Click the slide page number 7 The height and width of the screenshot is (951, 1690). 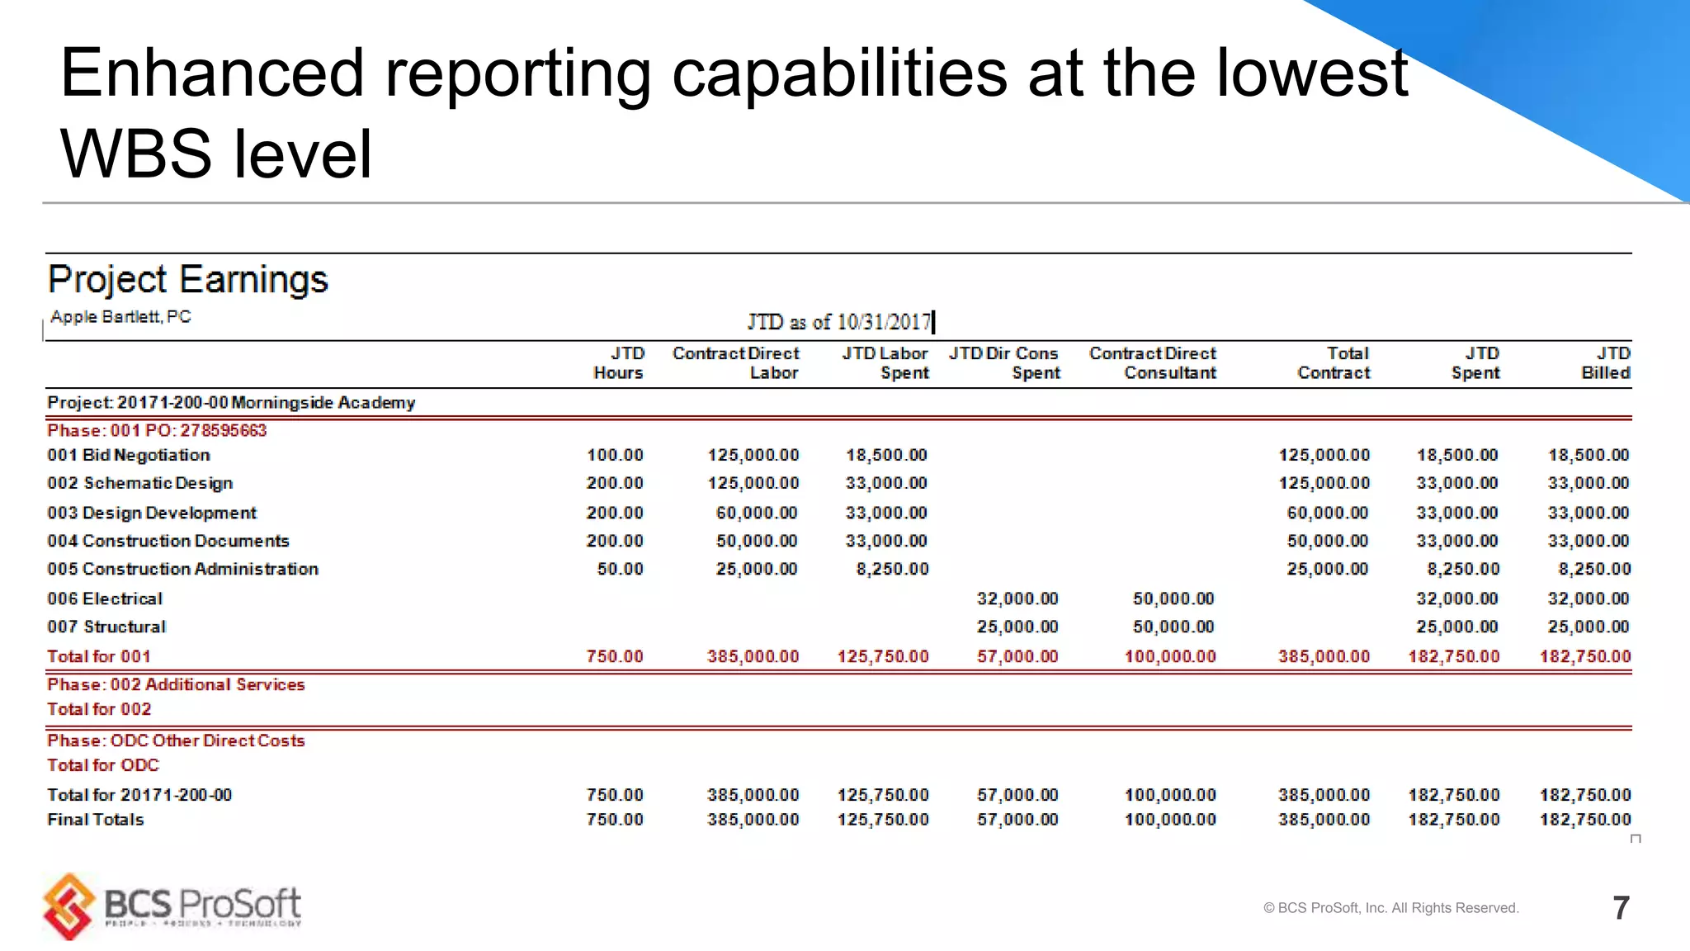[x=1622, y=908]
